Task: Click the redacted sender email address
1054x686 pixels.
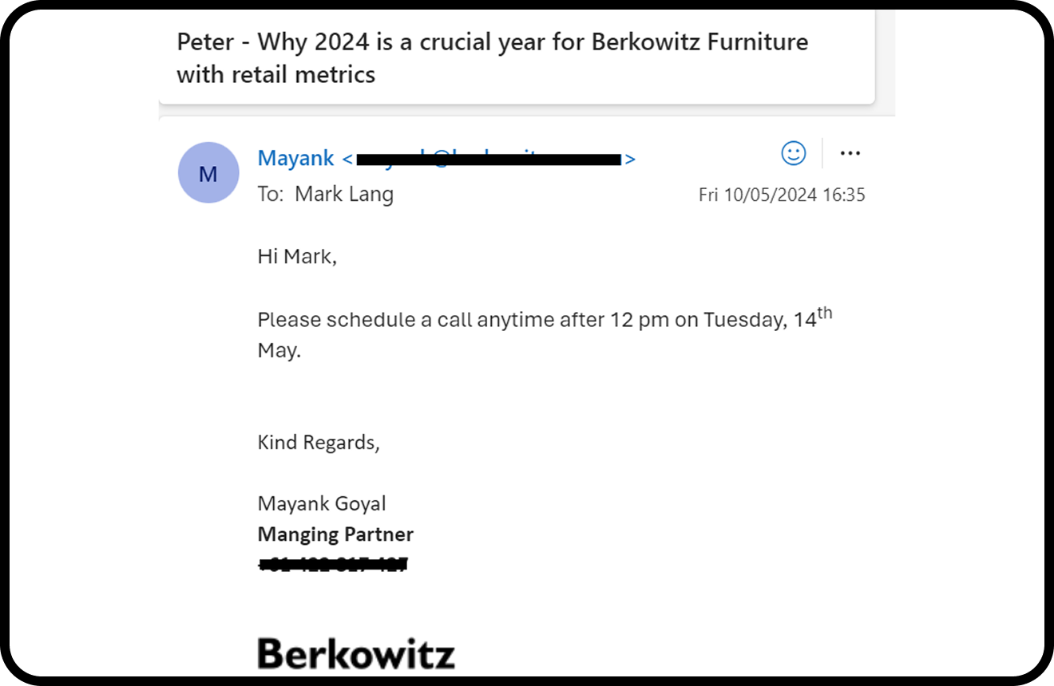Action: (x=489, y=159)
